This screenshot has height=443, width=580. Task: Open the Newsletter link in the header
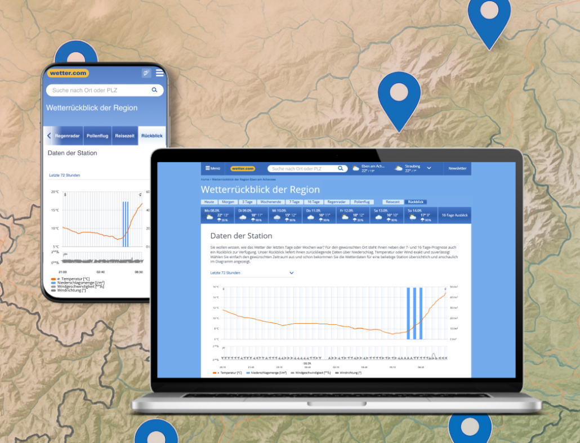click(x=457, y=168)
